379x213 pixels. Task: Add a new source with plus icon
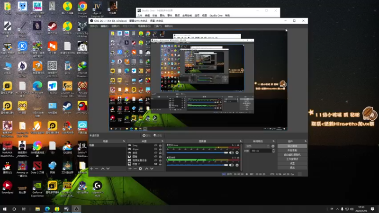(x=130, y=169)
